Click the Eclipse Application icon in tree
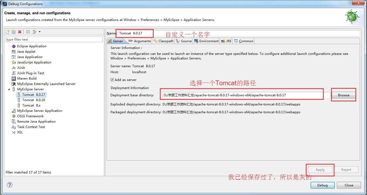367x195 pixels. pos(14,46)
